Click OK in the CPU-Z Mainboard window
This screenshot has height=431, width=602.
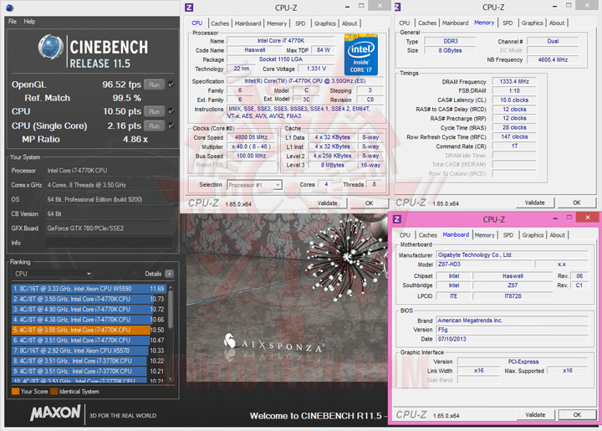coord(577,415)
